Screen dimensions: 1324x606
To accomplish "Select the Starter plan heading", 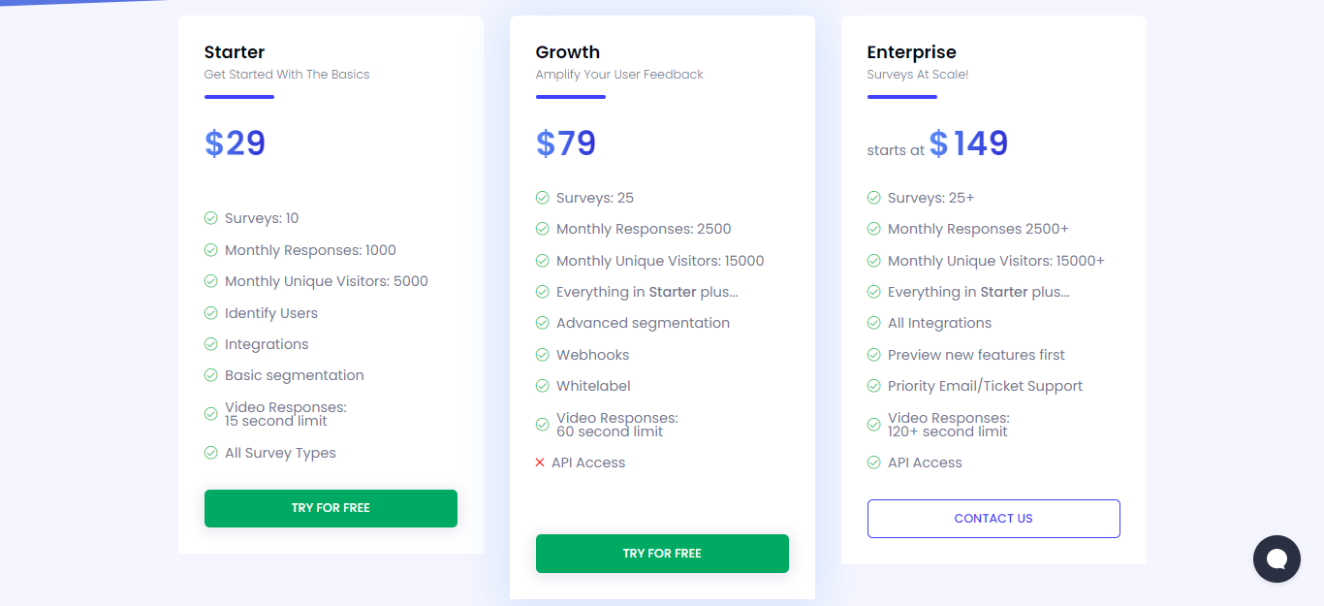I will pos(235,52).
